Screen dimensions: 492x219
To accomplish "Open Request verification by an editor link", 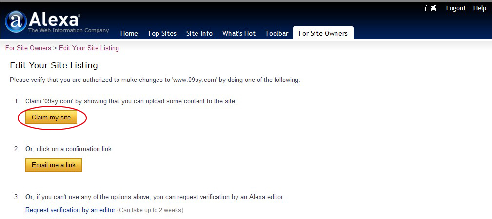I will [x=70, y=210].
